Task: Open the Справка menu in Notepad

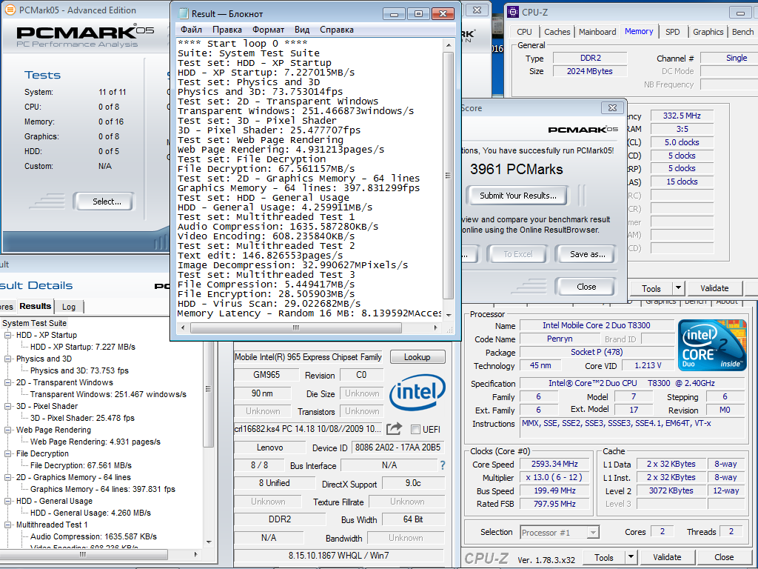Action: pyautogui.click(x=337, y=30)
